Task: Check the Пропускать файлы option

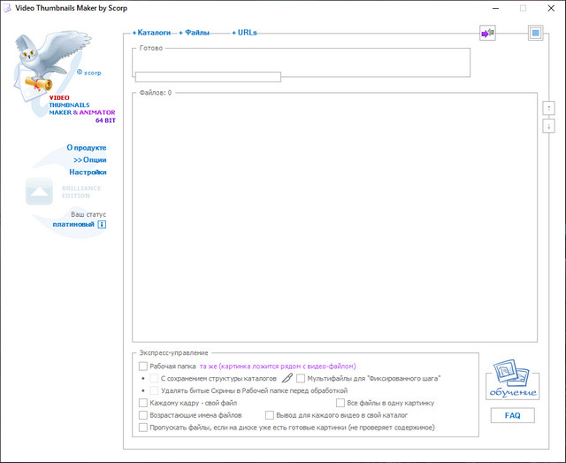Action: pos(144,427)
